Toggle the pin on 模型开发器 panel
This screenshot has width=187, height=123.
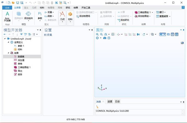[x=41, y=30]
